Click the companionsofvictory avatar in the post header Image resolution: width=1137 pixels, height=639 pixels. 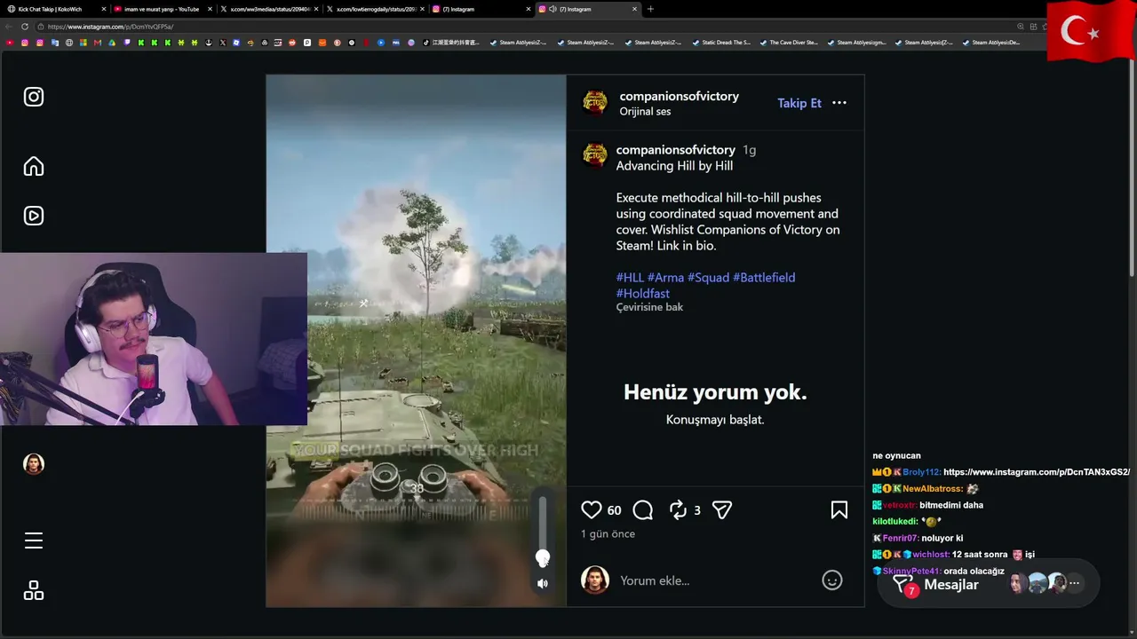pos(594,103)
